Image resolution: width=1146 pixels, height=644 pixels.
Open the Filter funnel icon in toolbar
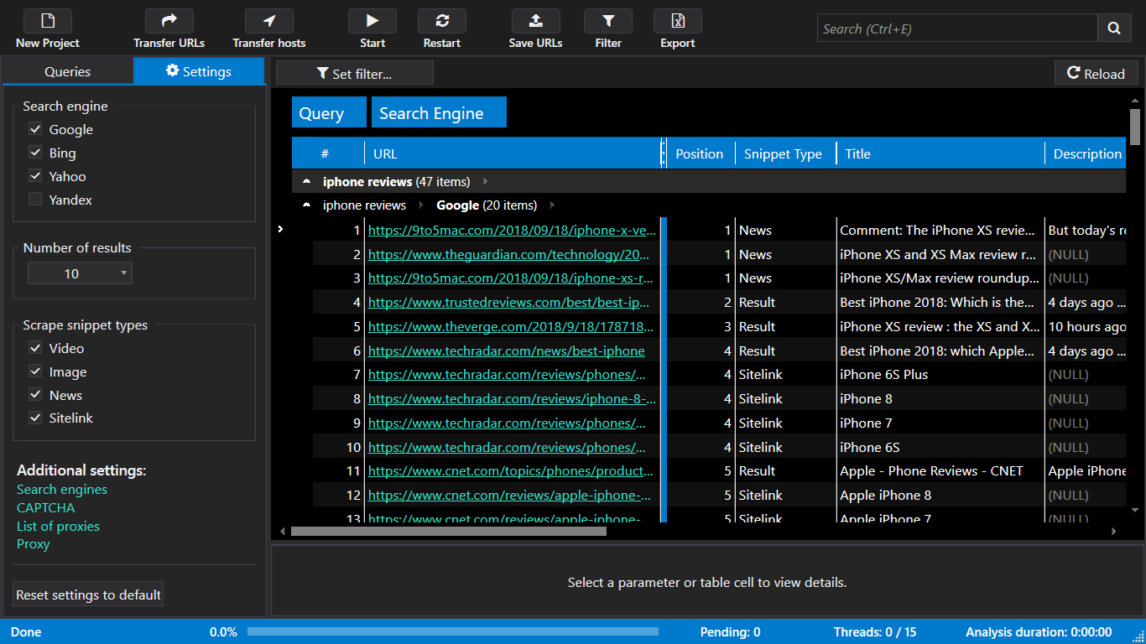pos(608,21)
